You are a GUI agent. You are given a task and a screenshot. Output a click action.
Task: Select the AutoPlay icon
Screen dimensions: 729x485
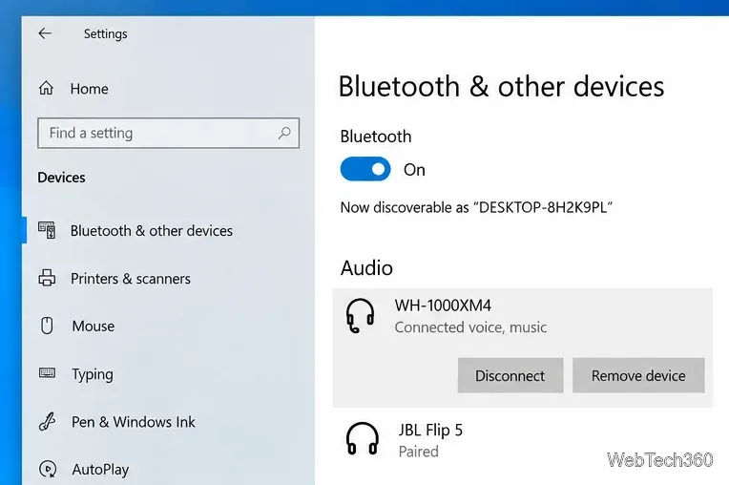[x=48, y=469]
